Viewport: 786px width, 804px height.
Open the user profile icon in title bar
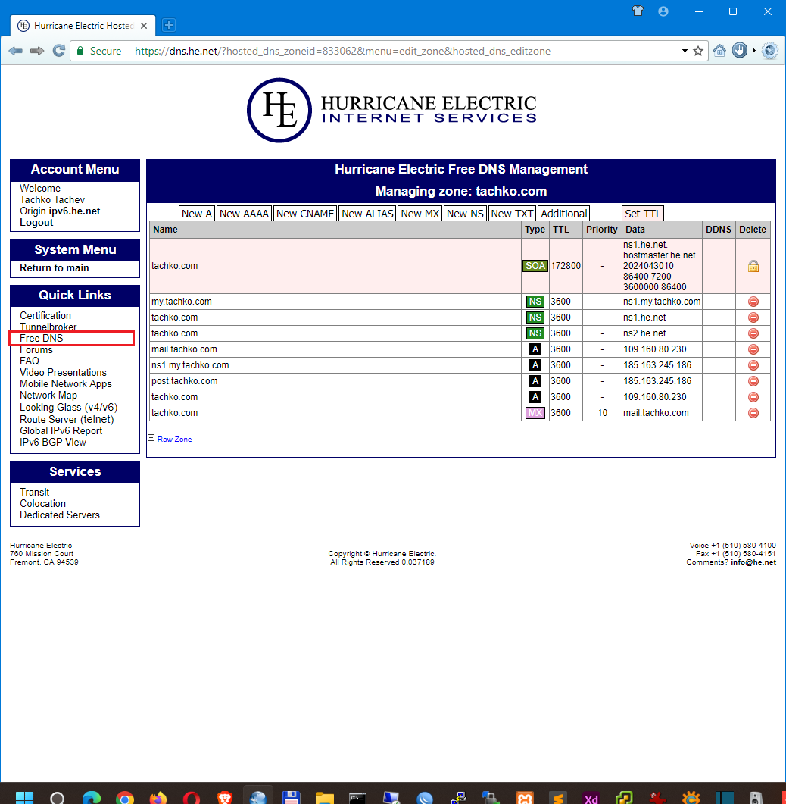coord(663,11)
